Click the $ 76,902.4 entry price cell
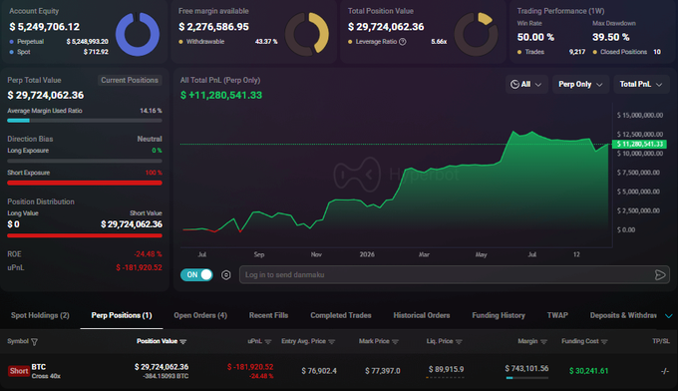Screen dimensions: 678x391 (319, 371)
